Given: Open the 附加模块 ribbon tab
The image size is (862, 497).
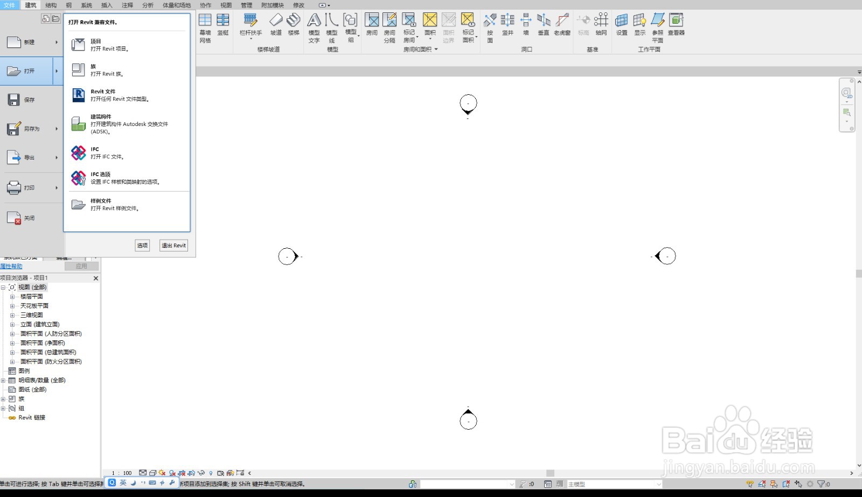Looking at the screenshot, I should [273, 5].
